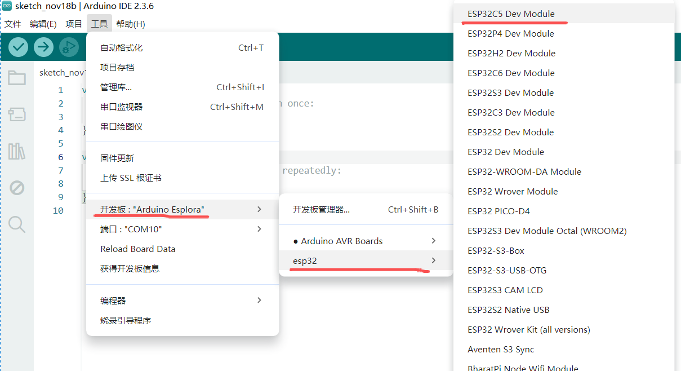Open Library Manager books icon

click(17, 151)
